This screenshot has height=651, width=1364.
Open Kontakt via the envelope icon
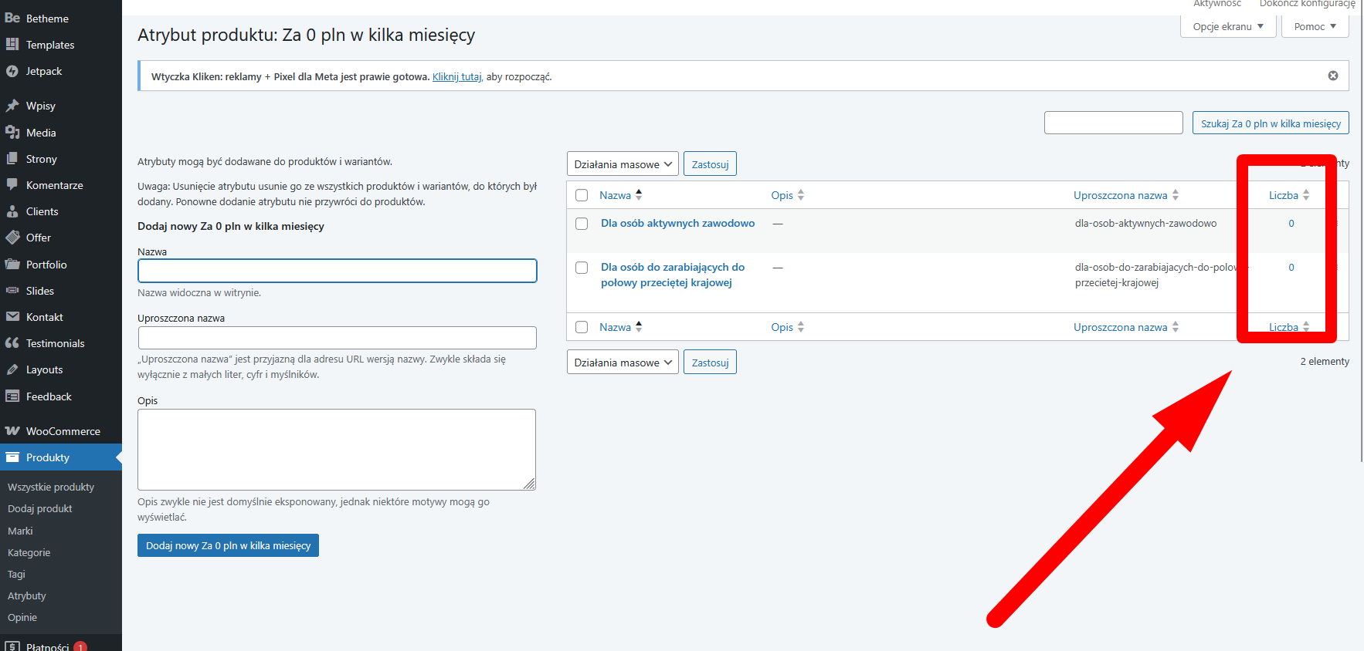pyautogui.click(x=12, y=317)
